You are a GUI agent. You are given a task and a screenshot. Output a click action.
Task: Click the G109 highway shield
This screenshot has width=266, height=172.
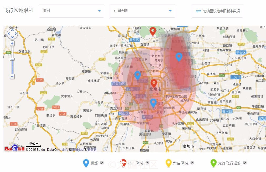pos(39,80)
